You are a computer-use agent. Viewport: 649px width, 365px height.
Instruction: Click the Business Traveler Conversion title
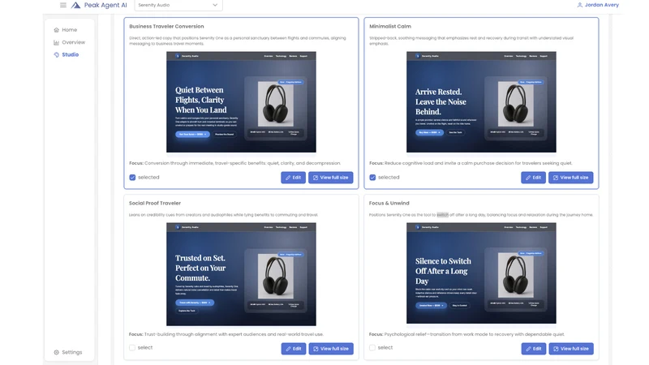(x=166, y=26)
